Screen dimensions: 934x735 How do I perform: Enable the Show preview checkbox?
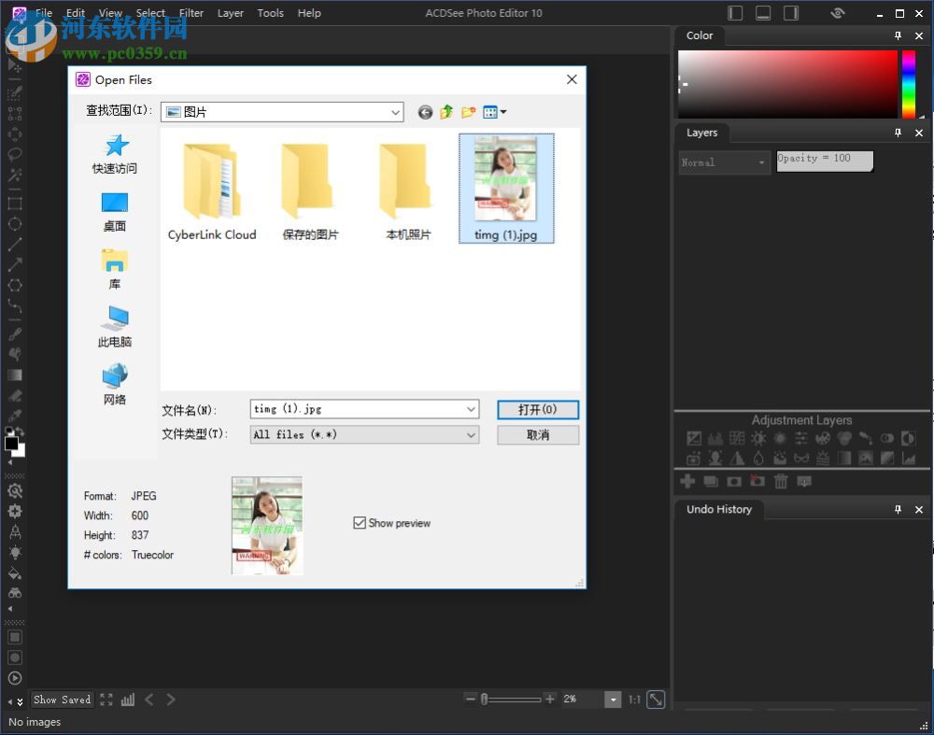[360, 523]
